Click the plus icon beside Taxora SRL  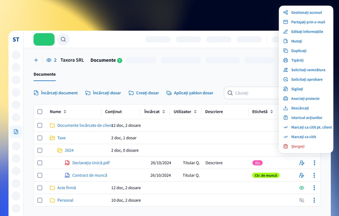coord(36,60)
